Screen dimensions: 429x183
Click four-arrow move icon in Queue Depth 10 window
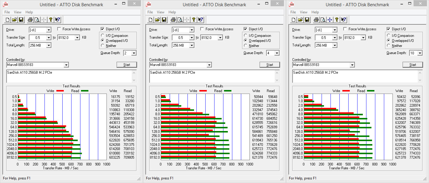tap(330, 20)
